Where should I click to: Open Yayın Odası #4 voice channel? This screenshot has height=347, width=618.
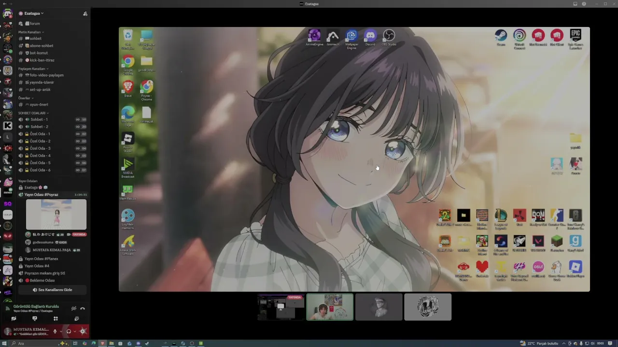point(52,266)
